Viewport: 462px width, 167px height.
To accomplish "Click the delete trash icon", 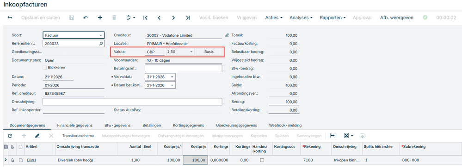I will tap(114, 17).
